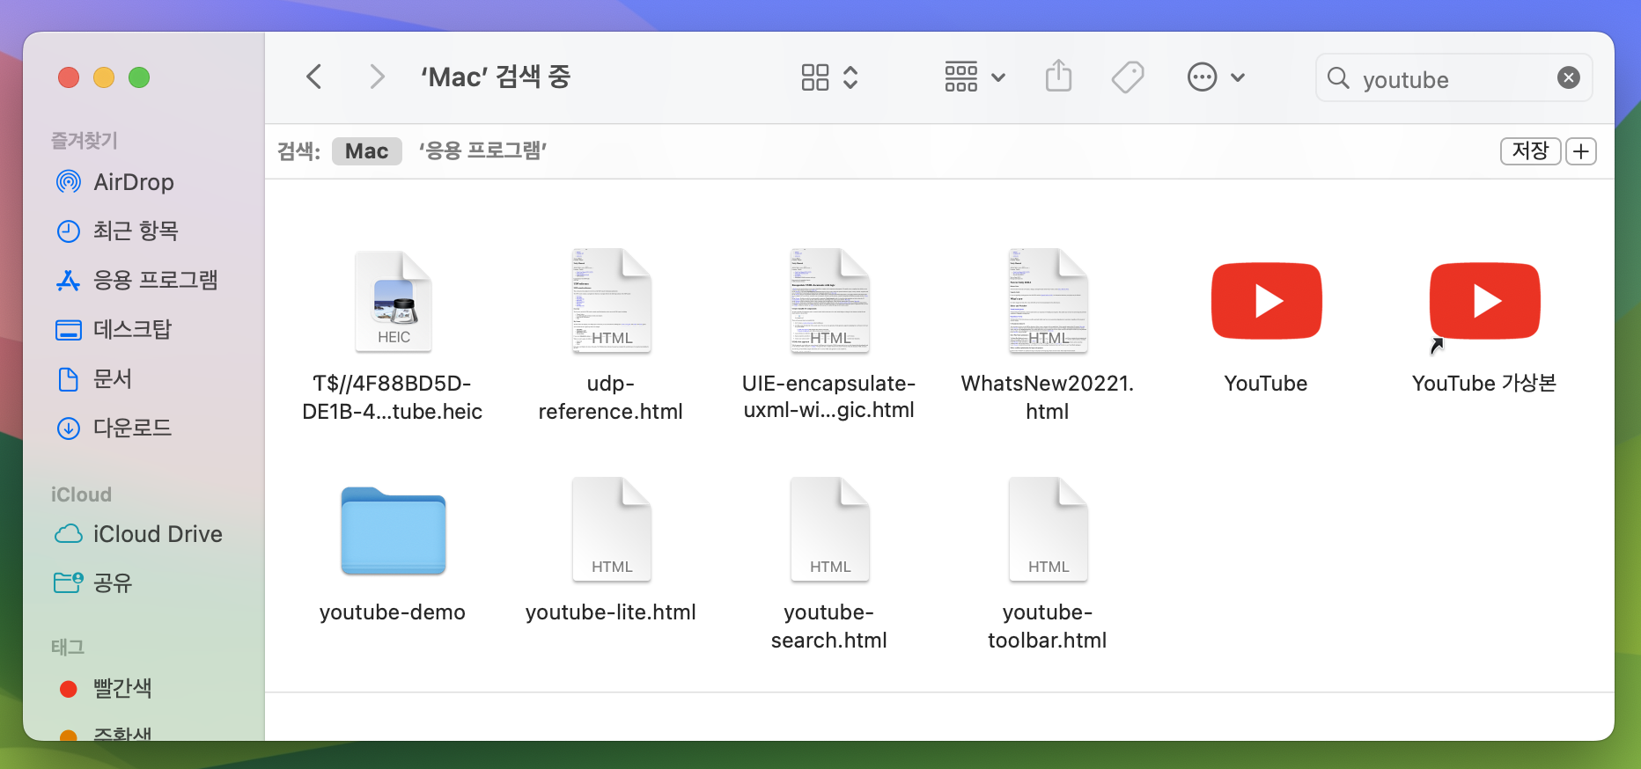
Task: Click the Share toolbar icon
Action: click(x=1058, y=77)
